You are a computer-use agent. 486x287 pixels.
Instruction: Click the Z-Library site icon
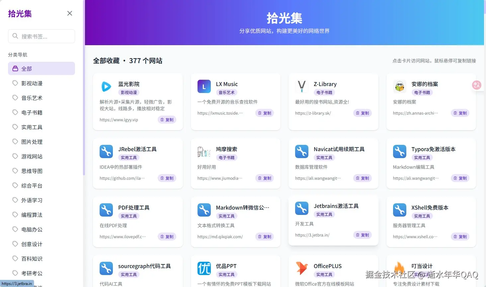click(301, 86)
